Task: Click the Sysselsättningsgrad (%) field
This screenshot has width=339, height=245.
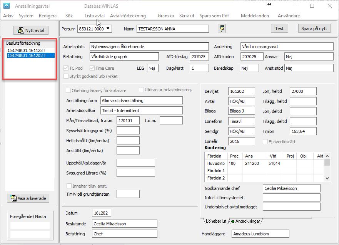Action: tap(128, 131)
